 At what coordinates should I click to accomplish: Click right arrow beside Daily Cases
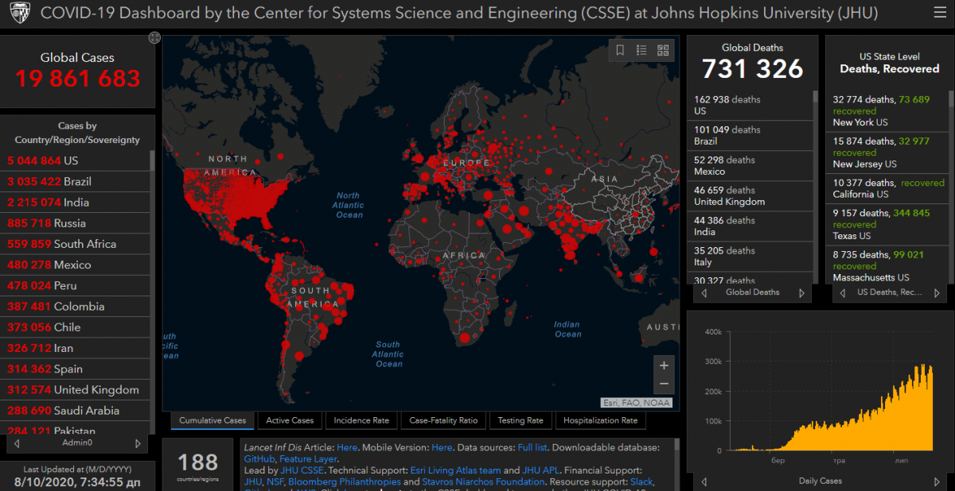(x=938, y=481)
